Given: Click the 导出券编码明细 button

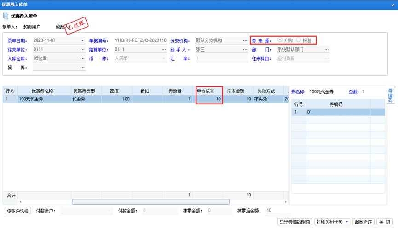Looking at the screenshot, I should 294,222.
